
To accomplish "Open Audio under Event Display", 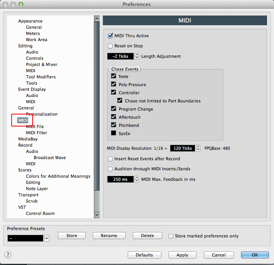I will tap(32, 95).
